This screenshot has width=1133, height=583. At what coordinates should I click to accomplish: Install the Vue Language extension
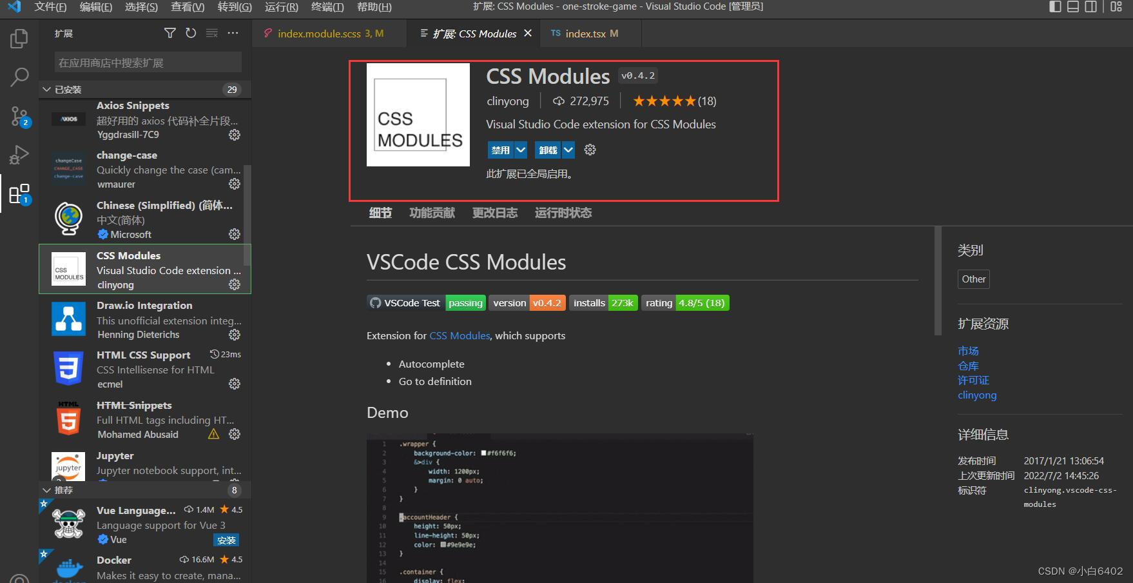(226, 540)
